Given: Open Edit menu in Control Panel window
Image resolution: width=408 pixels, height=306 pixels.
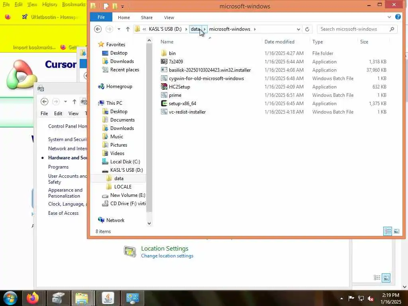Looking at the screenshot, I should point(58,114).
